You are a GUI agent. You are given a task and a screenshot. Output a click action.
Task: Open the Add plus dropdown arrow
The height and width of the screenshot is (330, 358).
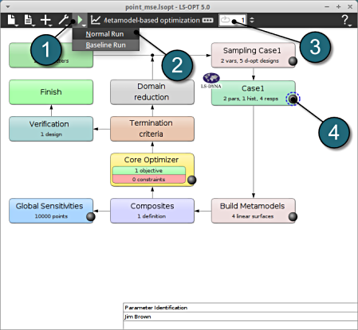[x=50, y=25]
